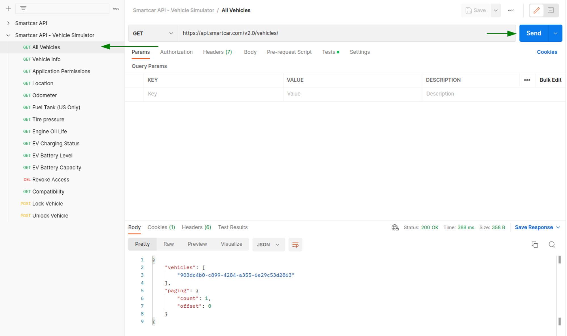Open sidebar more options ellipsis
Screen dimensions: 567x336
tap(116, 9)
